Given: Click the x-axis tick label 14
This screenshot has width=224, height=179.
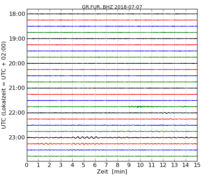Looking at the screenshot, I should [186, 165].
